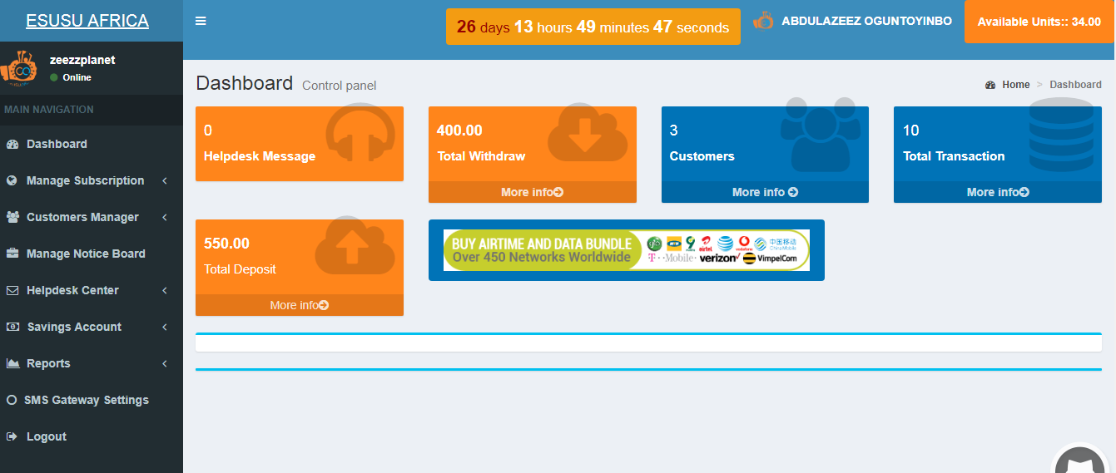Click the SMS Gateway Settings circle icon

pyautogui.click(x=11, y=400)
